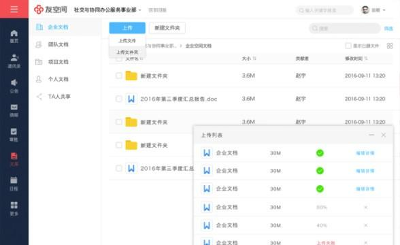Switch to grid view icon
Image resolution: width=400 pixels, height=245 pixels.
tap(390, 46)
